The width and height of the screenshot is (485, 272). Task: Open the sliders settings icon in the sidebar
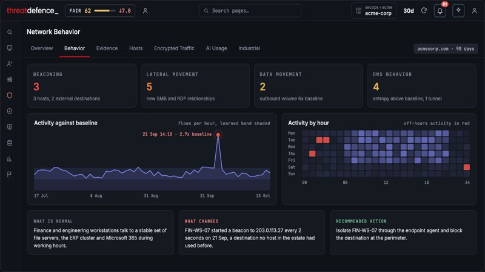tap(10, 80)
